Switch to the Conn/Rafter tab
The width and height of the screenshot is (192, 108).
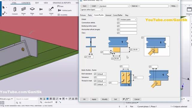pyautogui.click(x=118, y=15)
